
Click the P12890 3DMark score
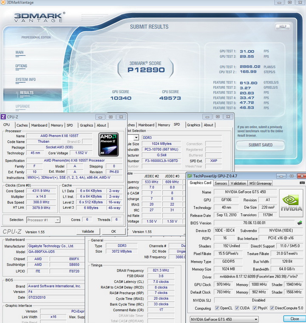(146, 70)
